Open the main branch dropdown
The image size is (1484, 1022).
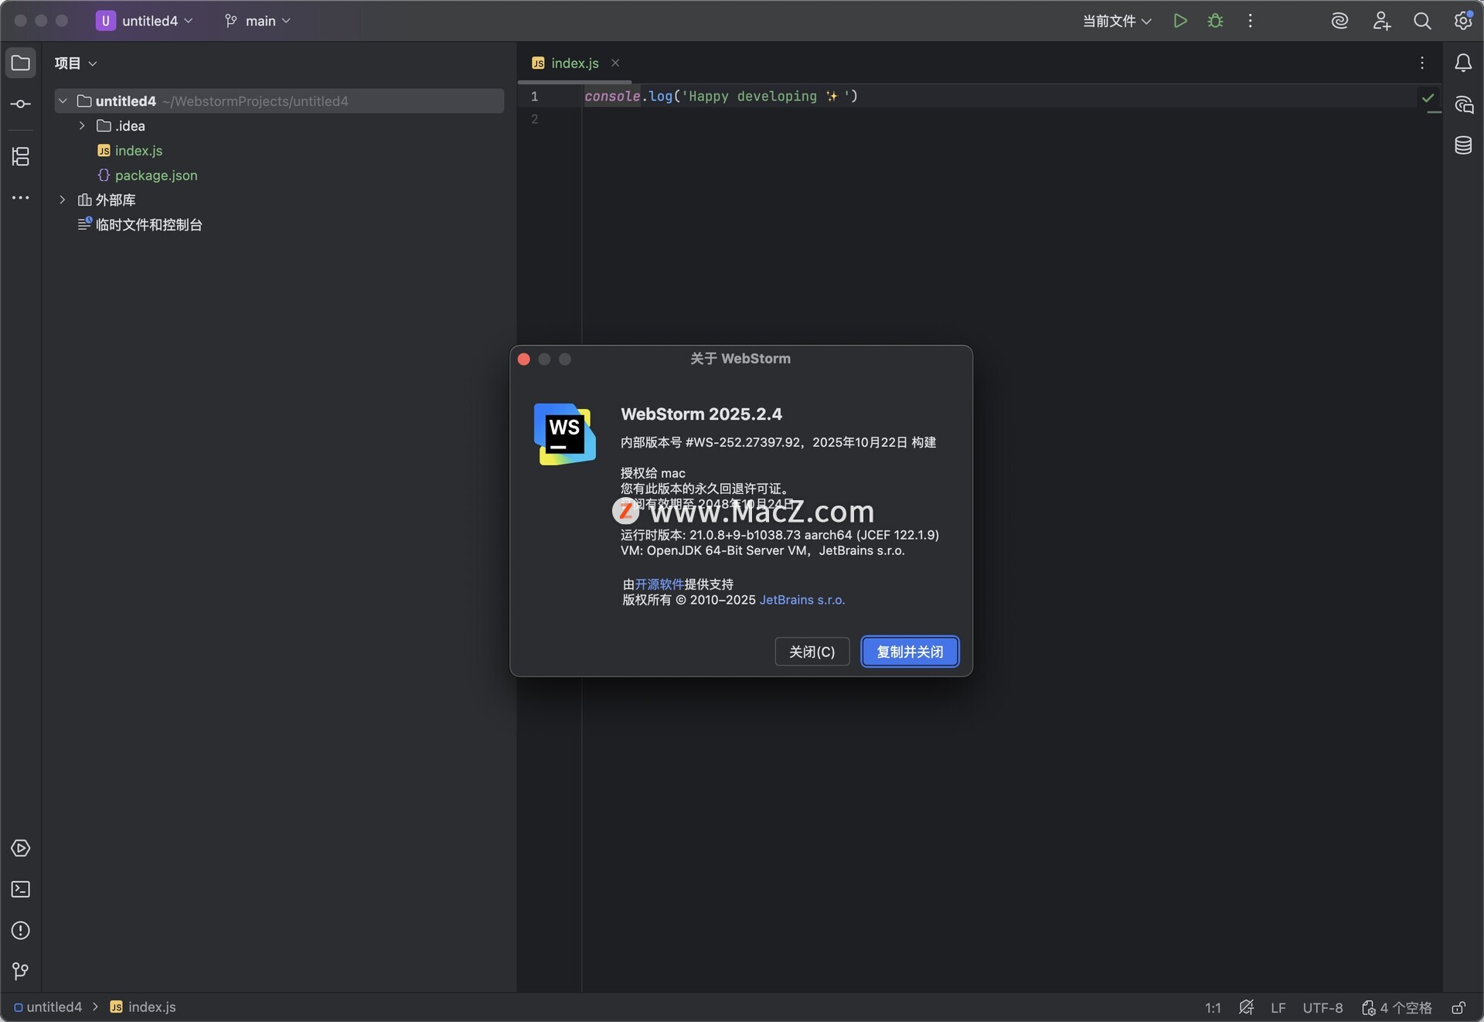tap(258, 21)
